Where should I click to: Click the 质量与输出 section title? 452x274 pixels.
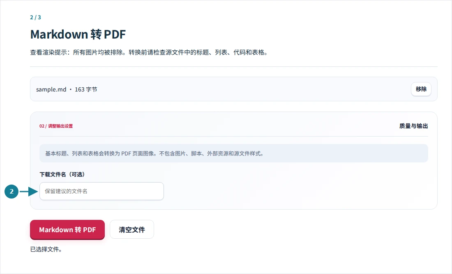413,126
